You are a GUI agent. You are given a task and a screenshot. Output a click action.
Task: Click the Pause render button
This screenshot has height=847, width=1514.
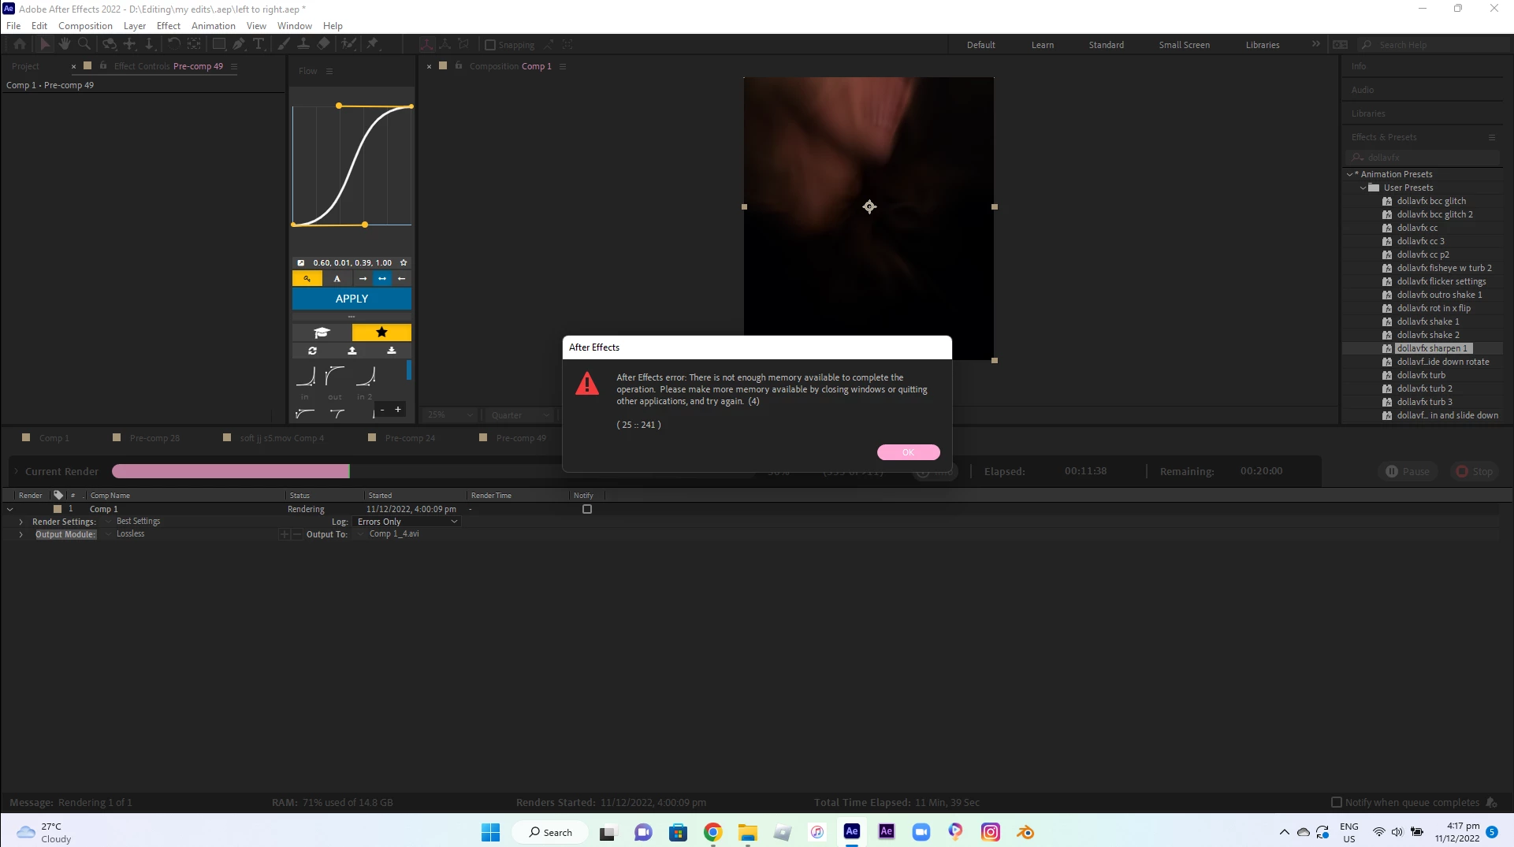pos(1408,471)
